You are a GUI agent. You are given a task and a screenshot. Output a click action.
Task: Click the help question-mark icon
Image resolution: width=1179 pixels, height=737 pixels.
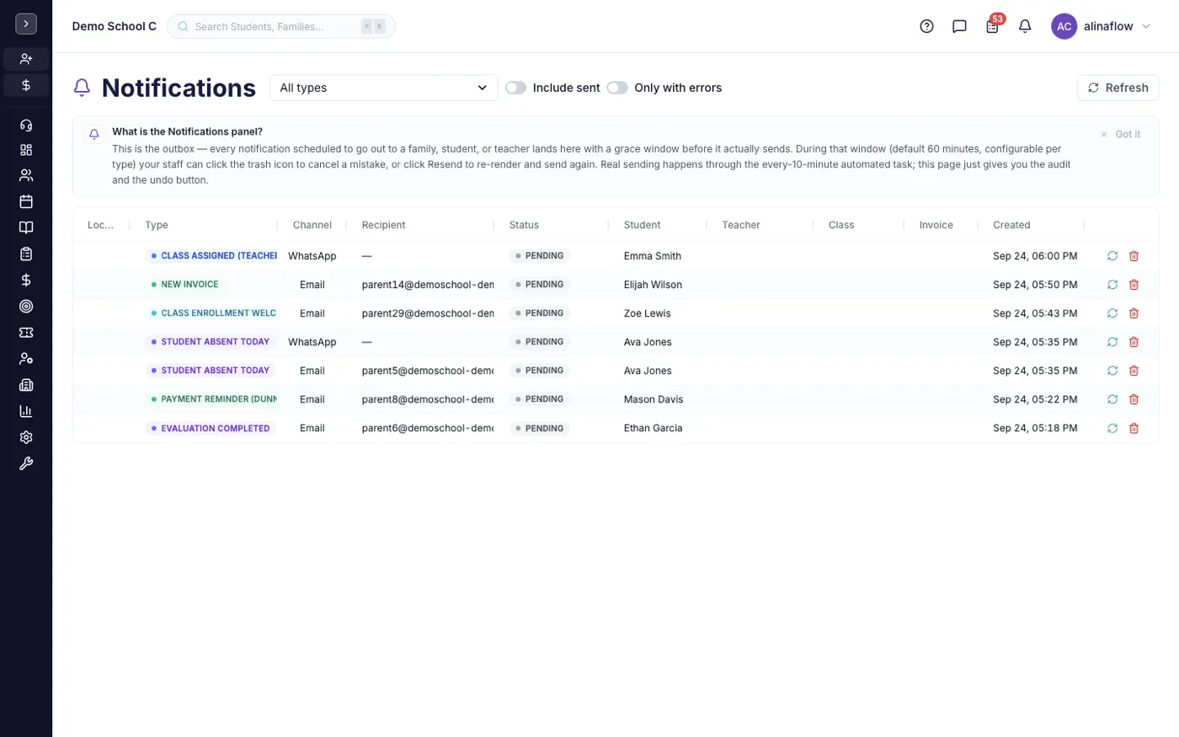[x=926, y=26]
